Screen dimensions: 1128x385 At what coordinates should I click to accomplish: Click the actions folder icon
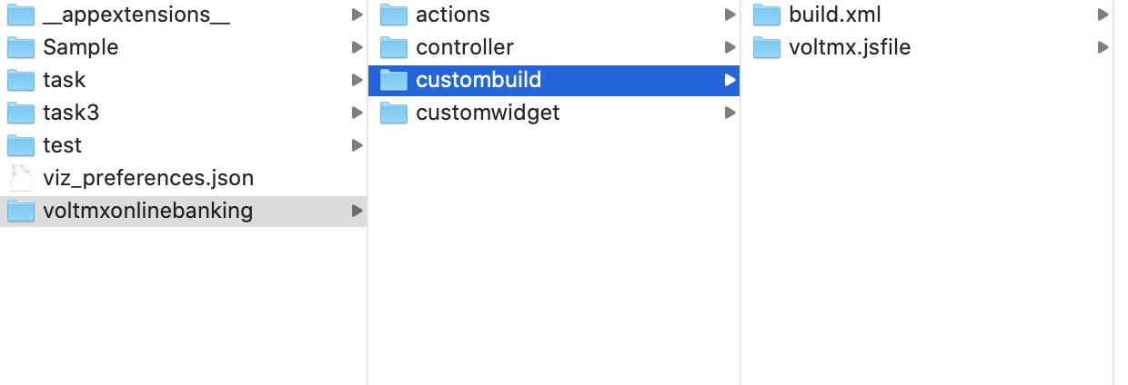(x=393, y=15)
